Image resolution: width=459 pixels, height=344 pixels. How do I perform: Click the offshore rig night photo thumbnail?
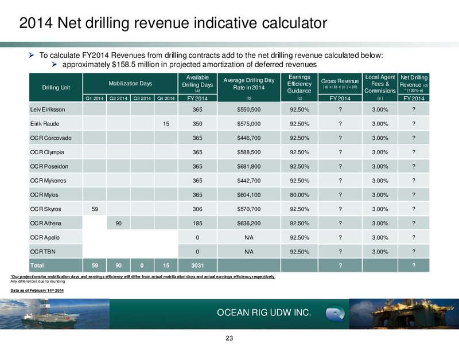click(x=404, y=314)
